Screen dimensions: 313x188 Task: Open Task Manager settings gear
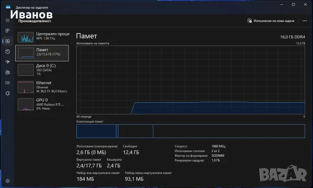(8, 181)
